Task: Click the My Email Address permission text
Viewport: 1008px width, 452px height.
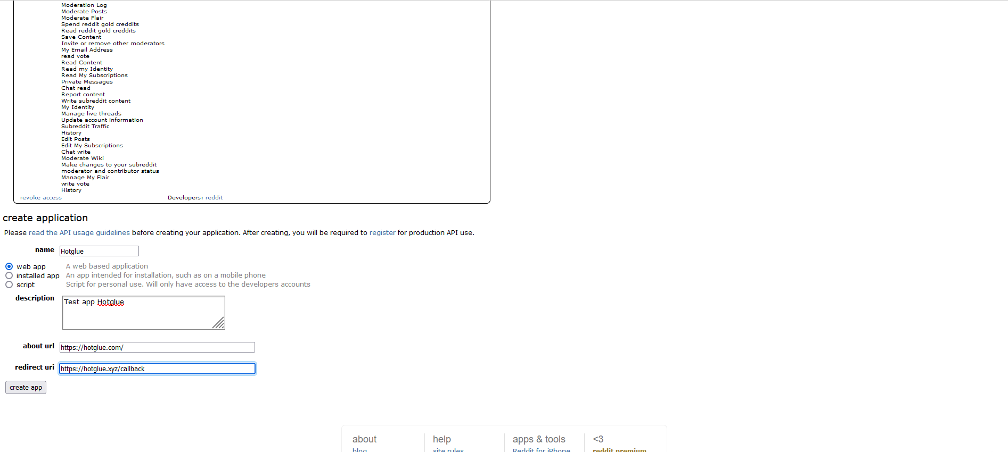Action: [87, 50]
